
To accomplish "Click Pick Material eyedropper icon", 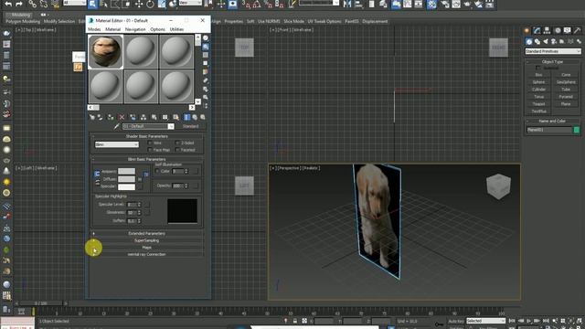I will (x=116, y=126).
